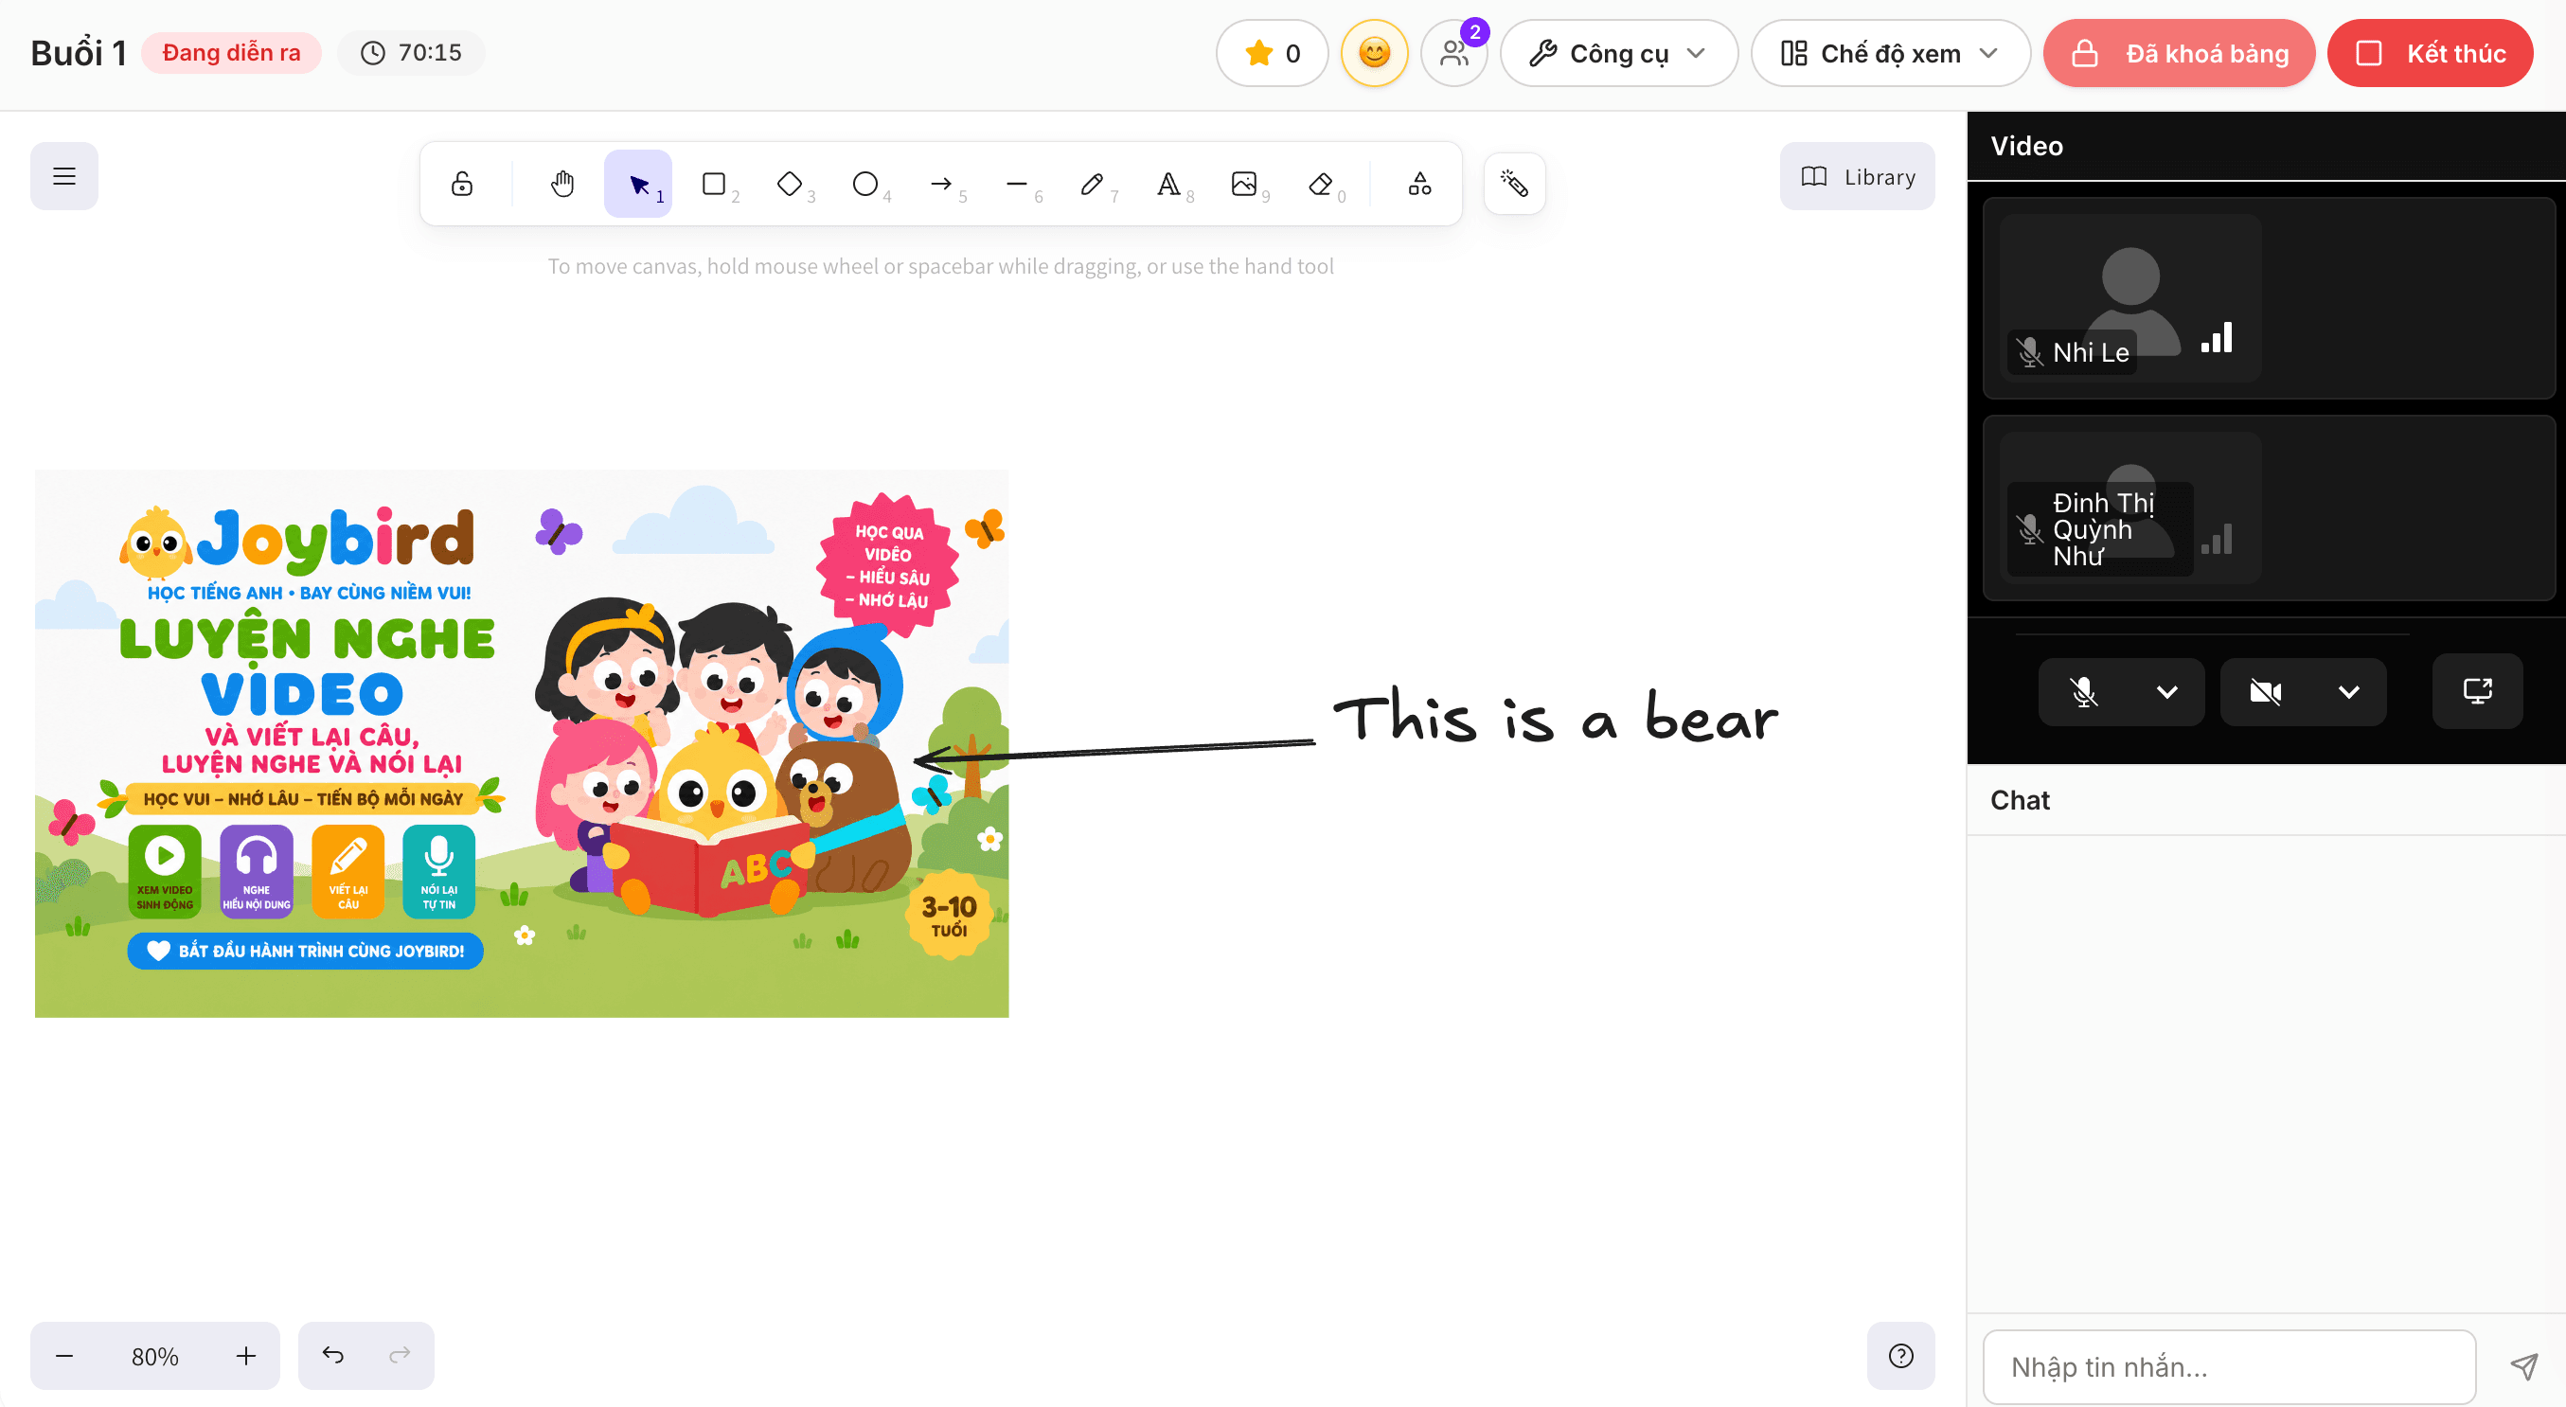This screenshot has height=1407, width=2566.
Task: Click the Kết thúc end button
Action: 2430,53
